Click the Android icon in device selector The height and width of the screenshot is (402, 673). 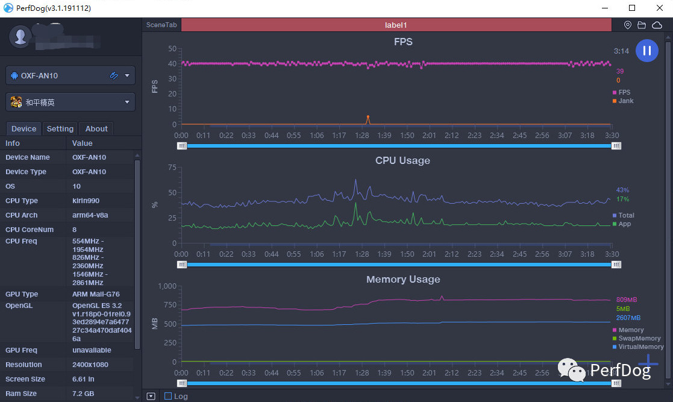pyautogui.click(x=15, y=76)
